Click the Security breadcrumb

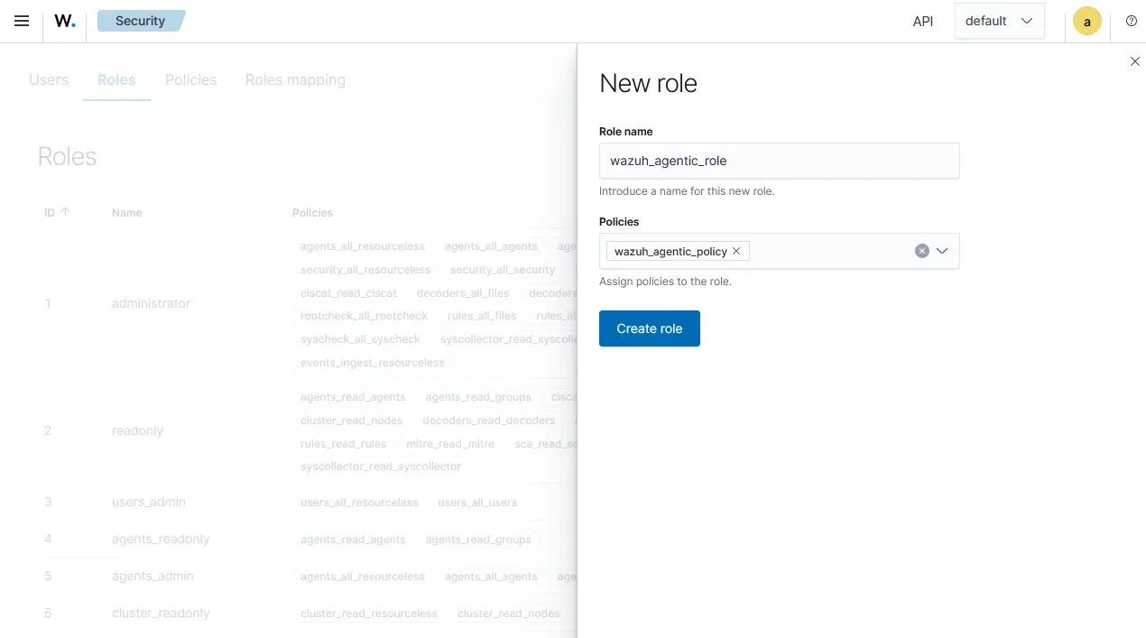140,21
